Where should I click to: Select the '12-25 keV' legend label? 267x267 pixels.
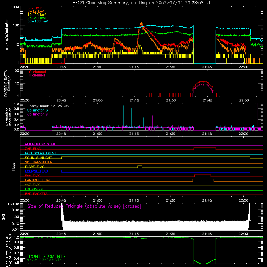point(37,15)
